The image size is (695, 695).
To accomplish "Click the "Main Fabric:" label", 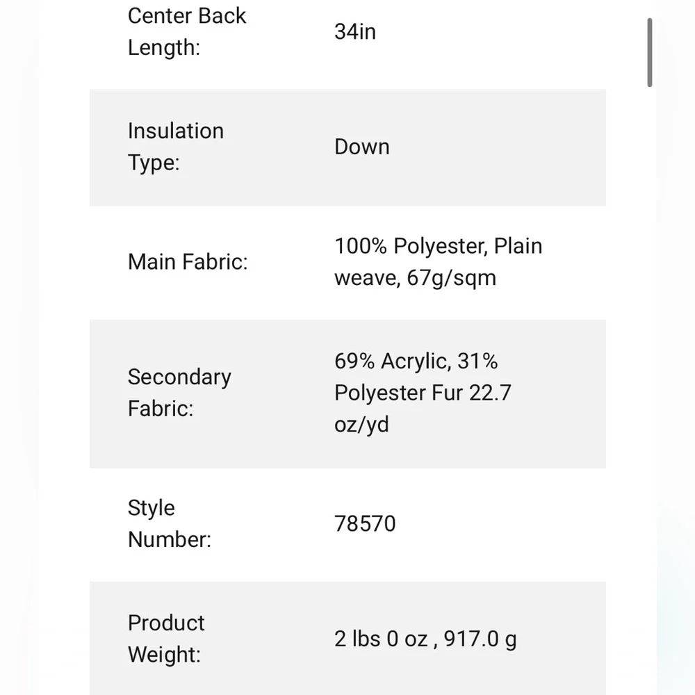I will point(188,262).
